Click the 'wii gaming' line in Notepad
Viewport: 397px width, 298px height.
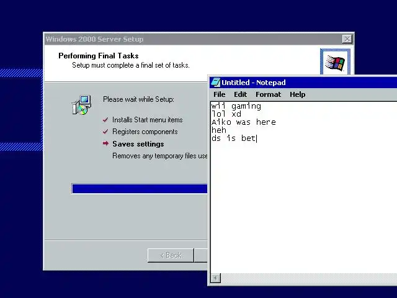[x=236, y=106]
